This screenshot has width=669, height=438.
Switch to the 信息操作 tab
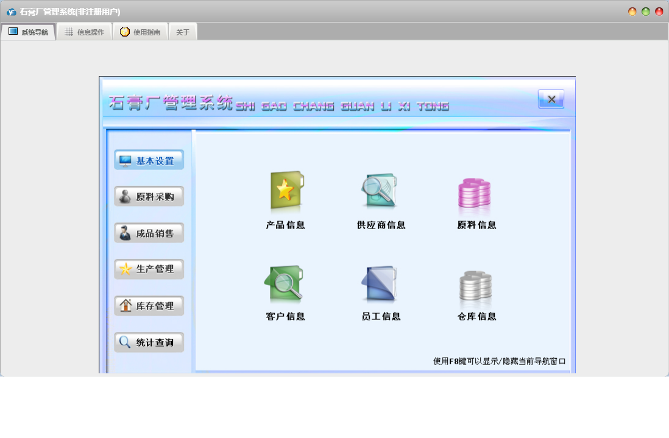[x=85, y=32]
